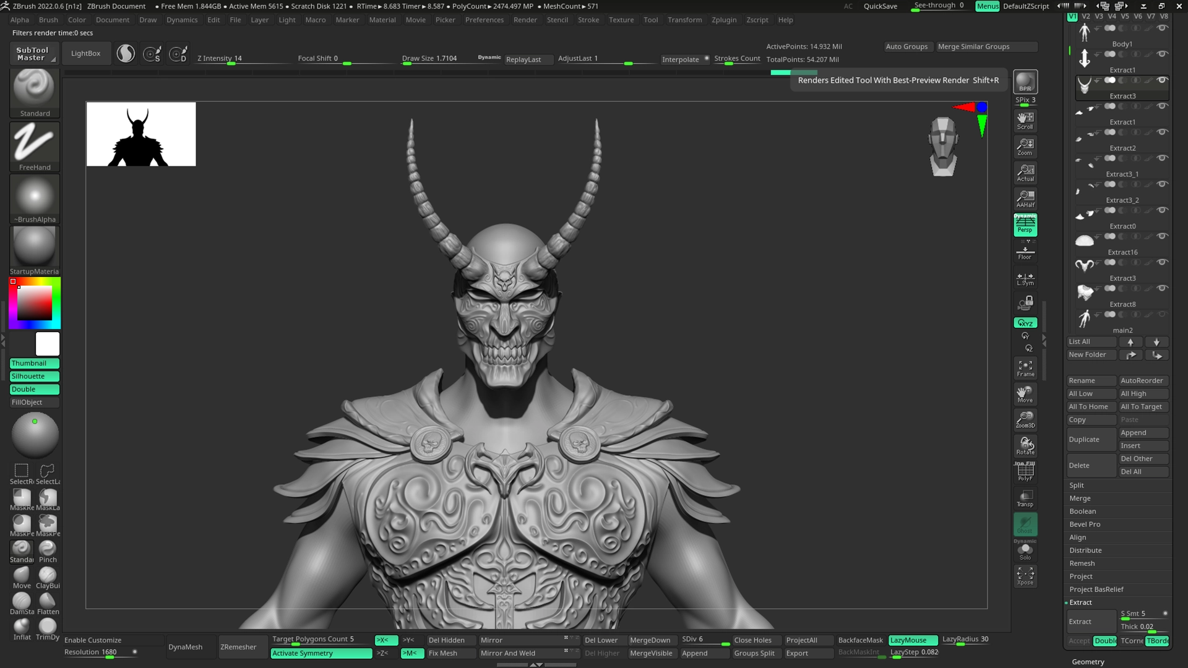The height and width of the screenshot is (668, 1188).
Task: Open the Remesh section
Action: point(1082,563)
